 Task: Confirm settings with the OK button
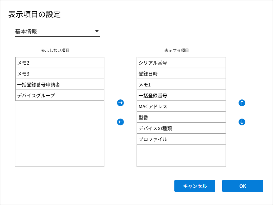pos(243,186)
